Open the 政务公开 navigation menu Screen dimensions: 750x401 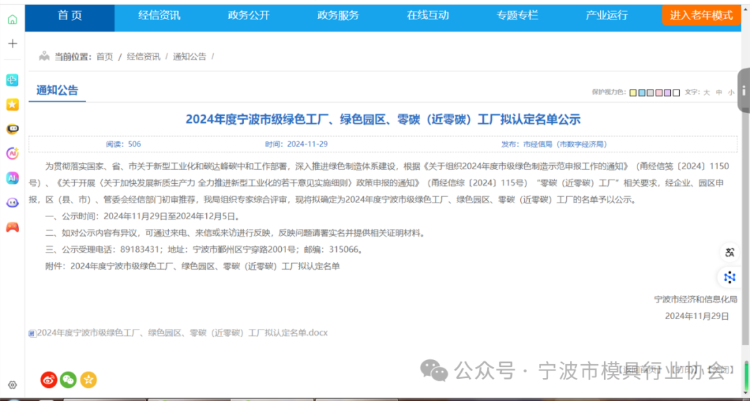pyautogui.click(x=249, y=15)
